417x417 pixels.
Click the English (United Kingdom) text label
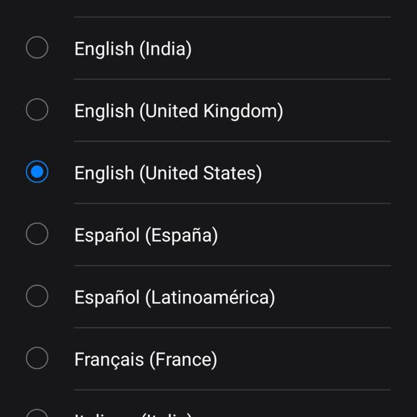(x=179, y=111)
